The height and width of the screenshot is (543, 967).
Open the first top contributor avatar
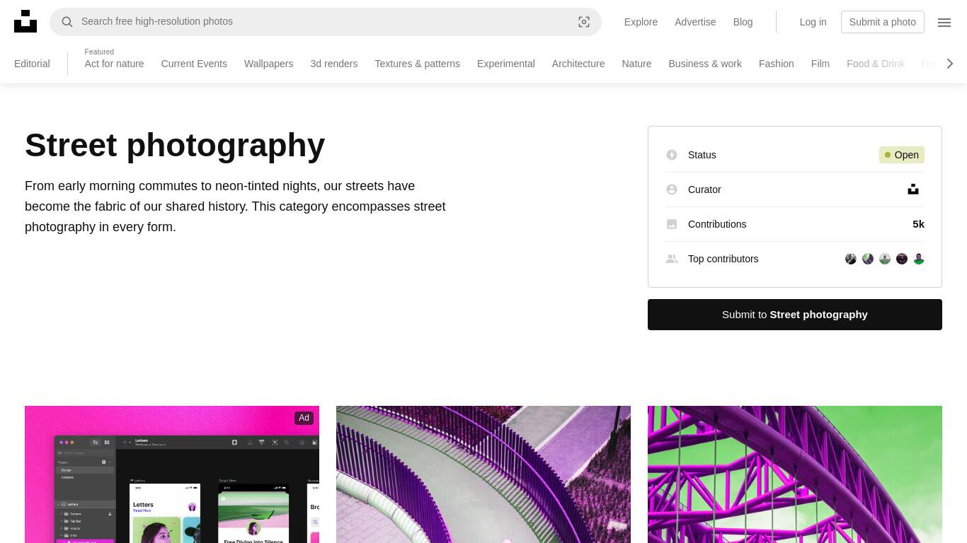pyautogui.click(x=851, y=259)
